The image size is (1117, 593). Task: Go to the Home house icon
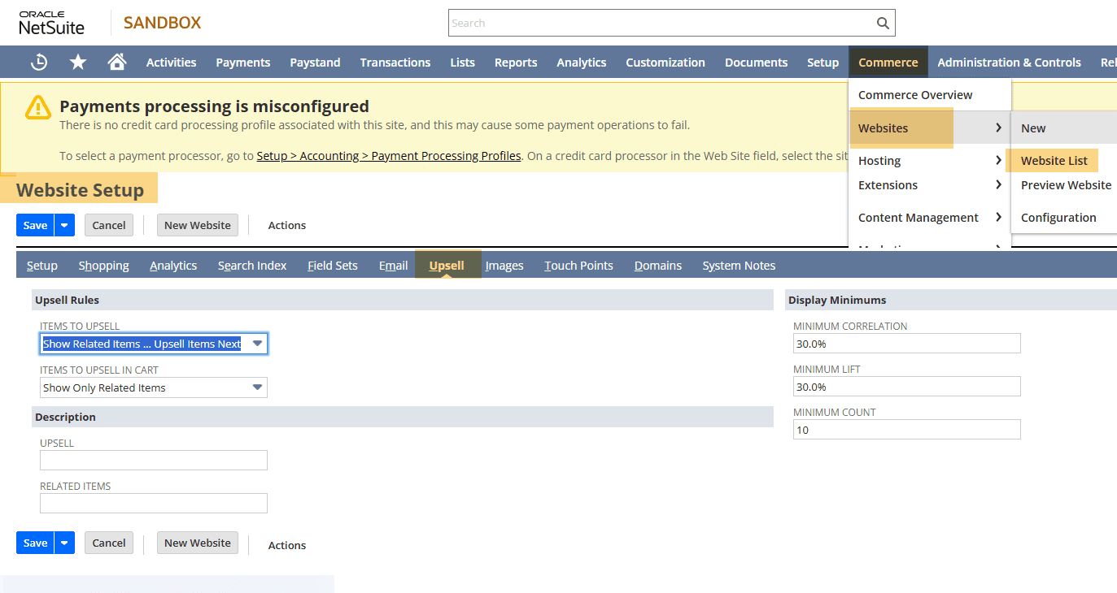click(x=116, y=62)
